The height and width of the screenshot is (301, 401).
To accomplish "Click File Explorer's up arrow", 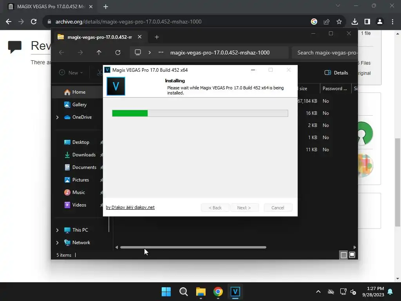I will pyautogui.click(x=99, y=53).
